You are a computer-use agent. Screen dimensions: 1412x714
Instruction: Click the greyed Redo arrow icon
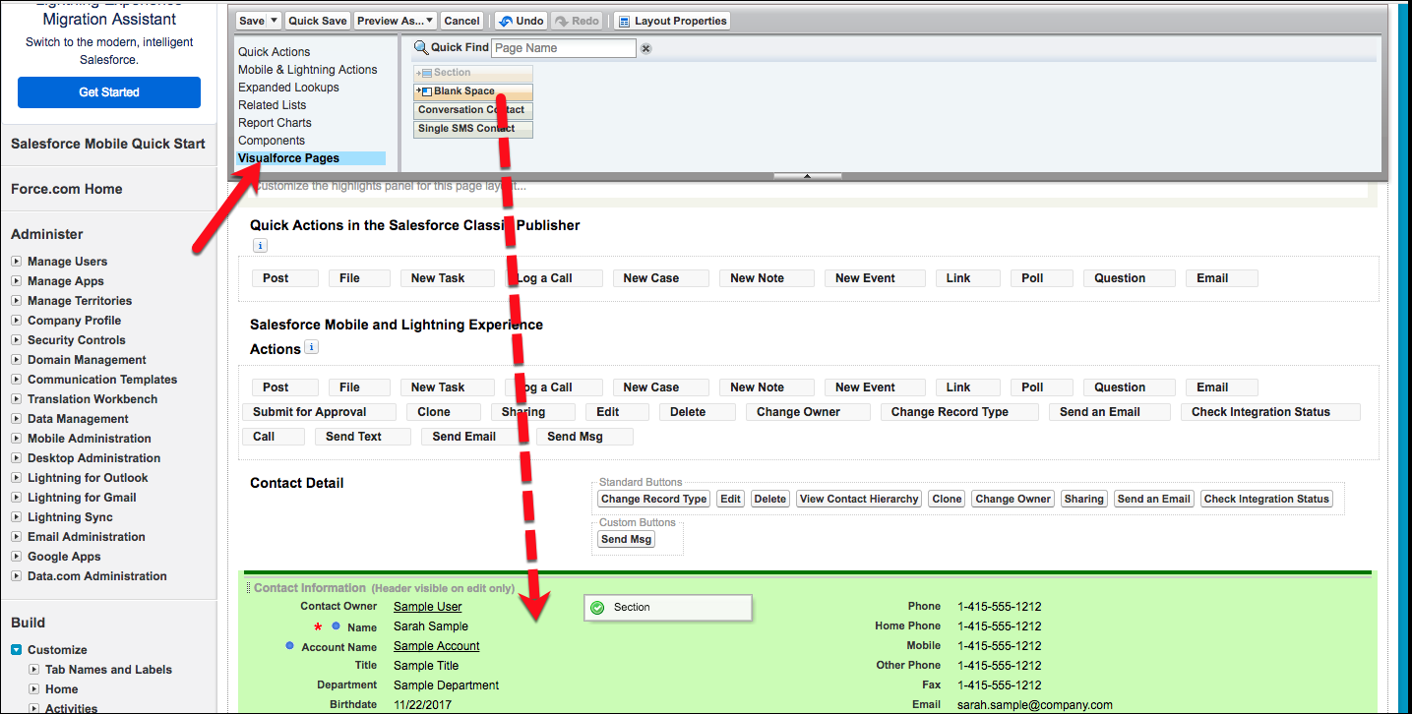(562, 21)
